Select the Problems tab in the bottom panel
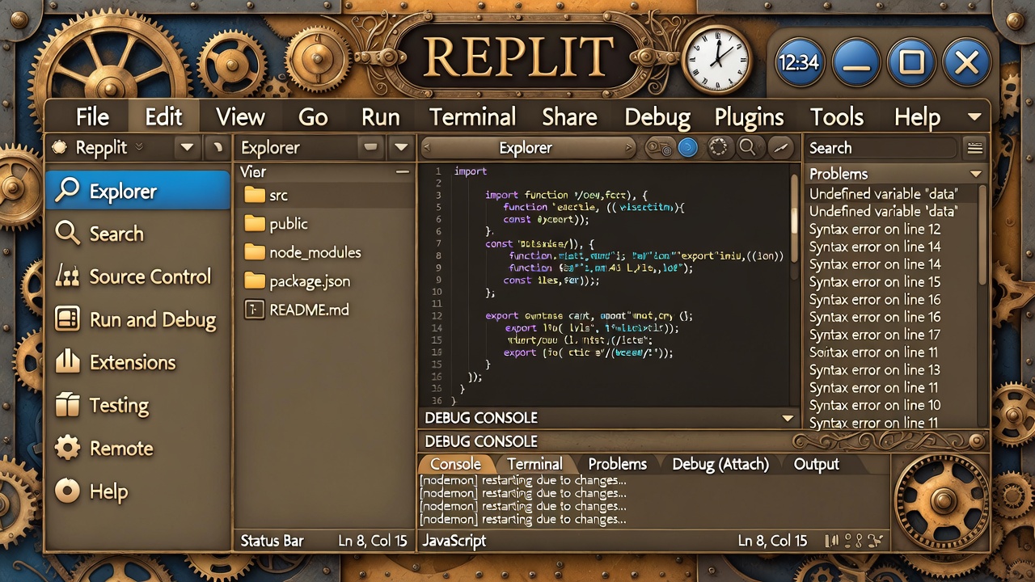Image resolution: width=1035 pixels, height=582 pixels. pos(617,464)
